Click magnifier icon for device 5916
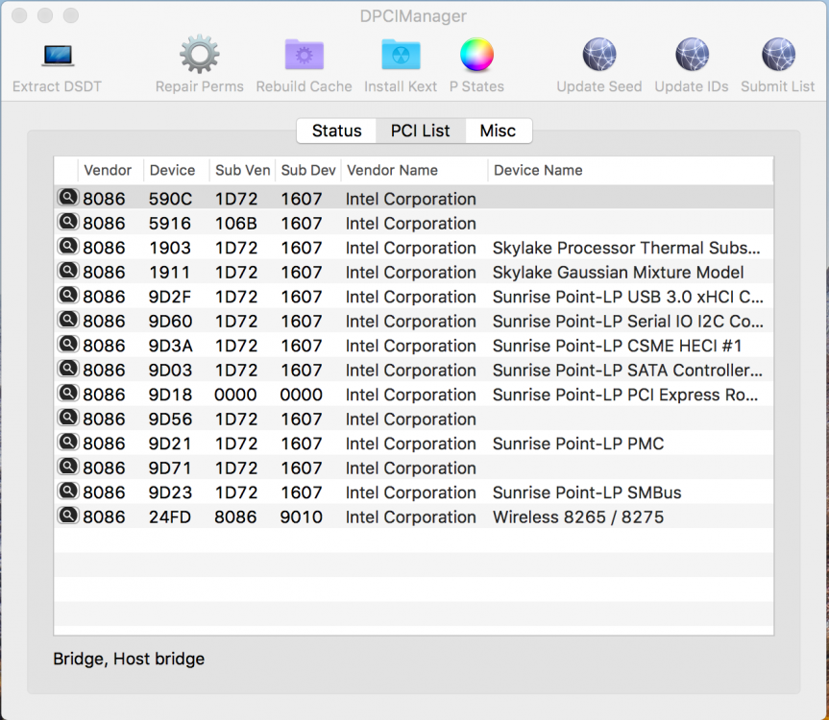 tap(68, 222)
